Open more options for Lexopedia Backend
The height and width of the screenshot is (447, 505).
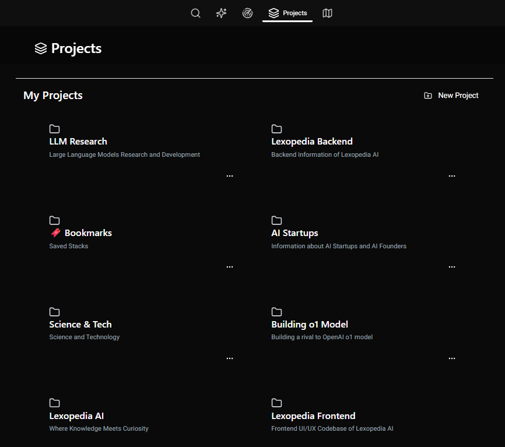pos(452,176)
